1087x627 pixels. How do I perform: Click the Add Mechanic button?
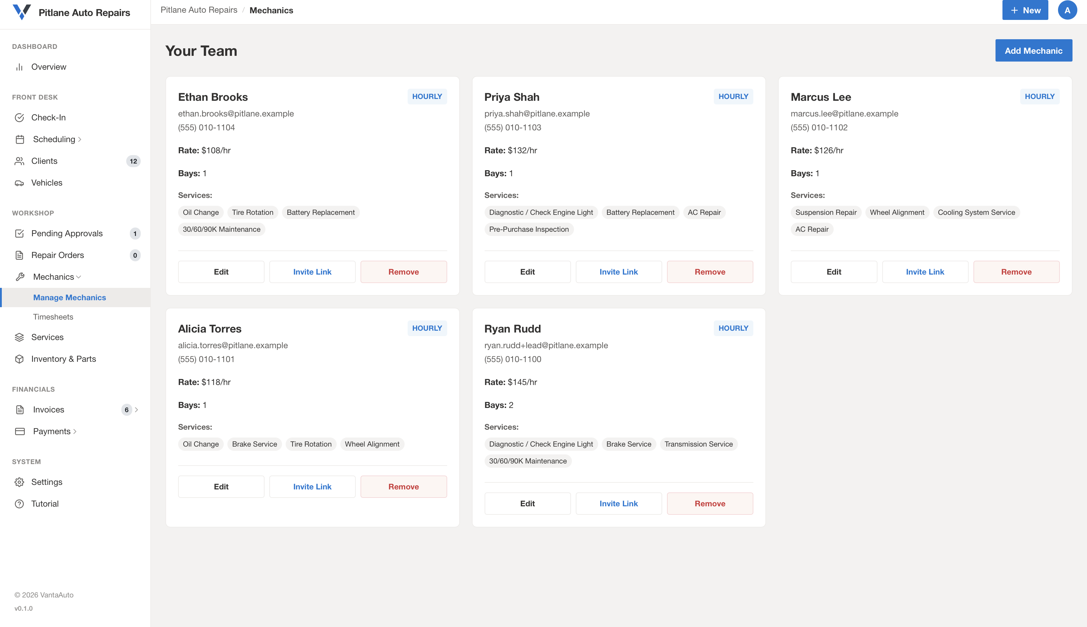1033,51
